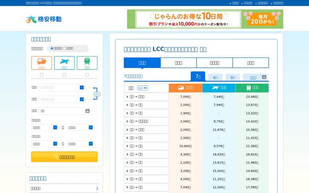
Task: Click the 格安移動 site logo
Action: (44, 19)
